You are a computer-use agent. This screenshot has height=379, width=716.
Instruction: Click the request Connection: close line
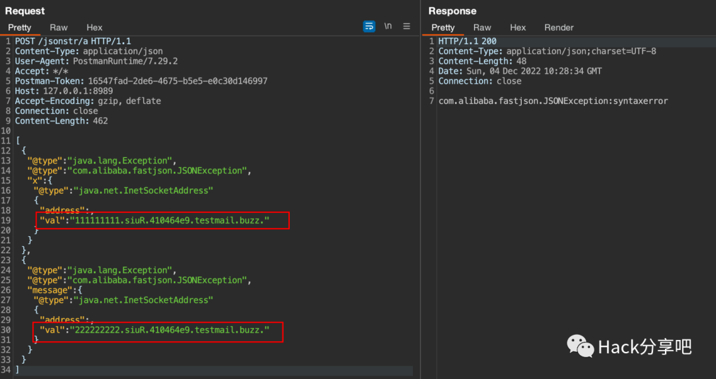[x=56, y=111]
